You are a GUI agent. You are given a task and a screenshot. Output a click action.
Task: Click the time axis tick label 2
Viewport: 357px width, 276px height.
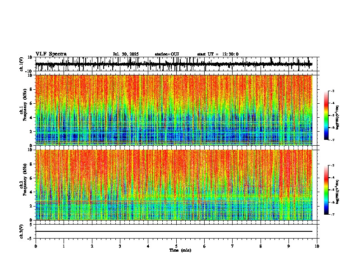[x=92, y=246]
